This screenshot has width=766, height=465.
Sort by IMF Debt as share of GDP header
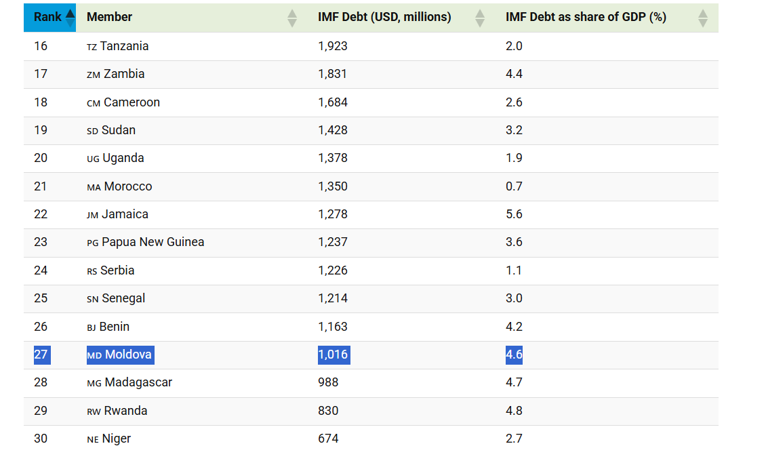click(586, 17)
